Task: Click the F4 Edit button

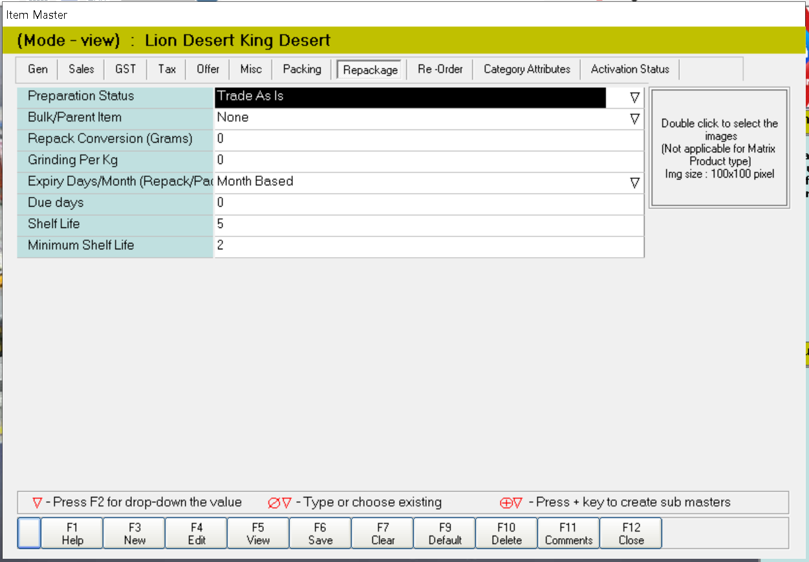Action: (x=197, y=534)
